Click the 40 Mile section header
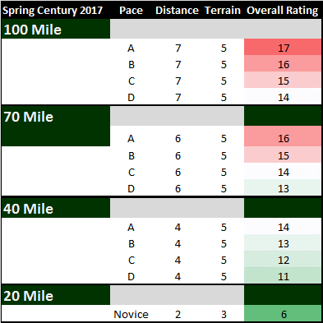 pos(56,208)
